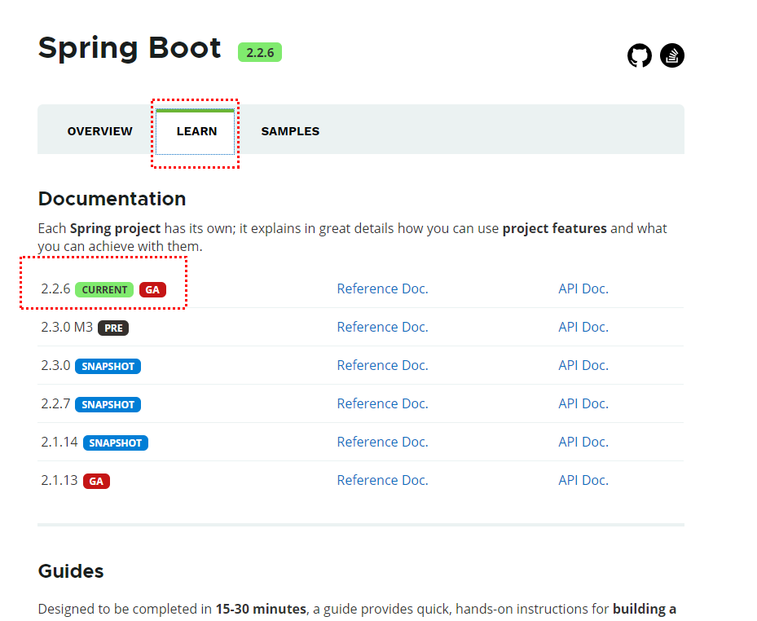Click the green CURRENT badge

pos(104,290)
